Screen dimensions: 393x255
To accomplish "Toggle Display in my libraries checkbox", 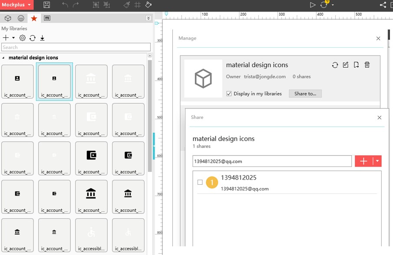I will point(229,94).
